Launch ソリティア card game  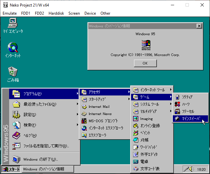click(190, 97)
